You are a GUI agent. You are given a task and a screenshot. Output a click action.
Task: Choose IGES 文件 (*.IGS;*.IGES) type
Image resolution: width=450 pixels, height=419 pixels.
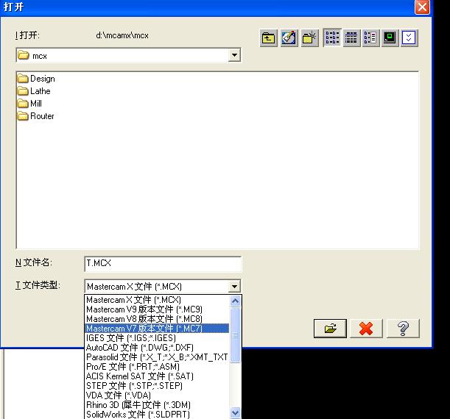pos(157,338)
